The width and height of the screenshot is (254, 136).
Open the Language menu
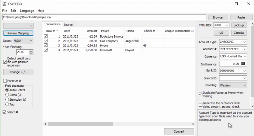[27, 11]
